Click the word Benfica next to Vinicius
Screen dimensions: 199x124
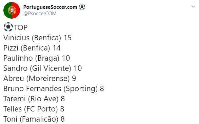[46, 38]
